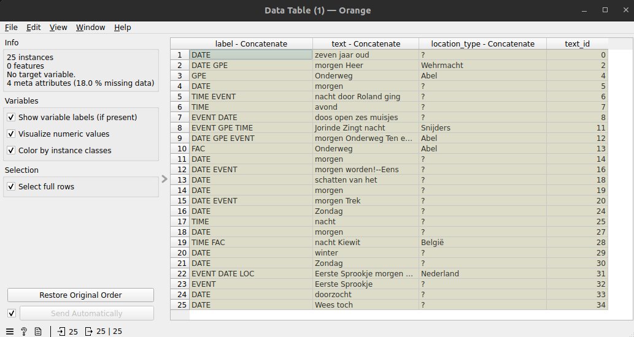Click the input data summary icon
The height and width of the screenshot is (337, 634).
pyautogui.click(x=61, y=331)
